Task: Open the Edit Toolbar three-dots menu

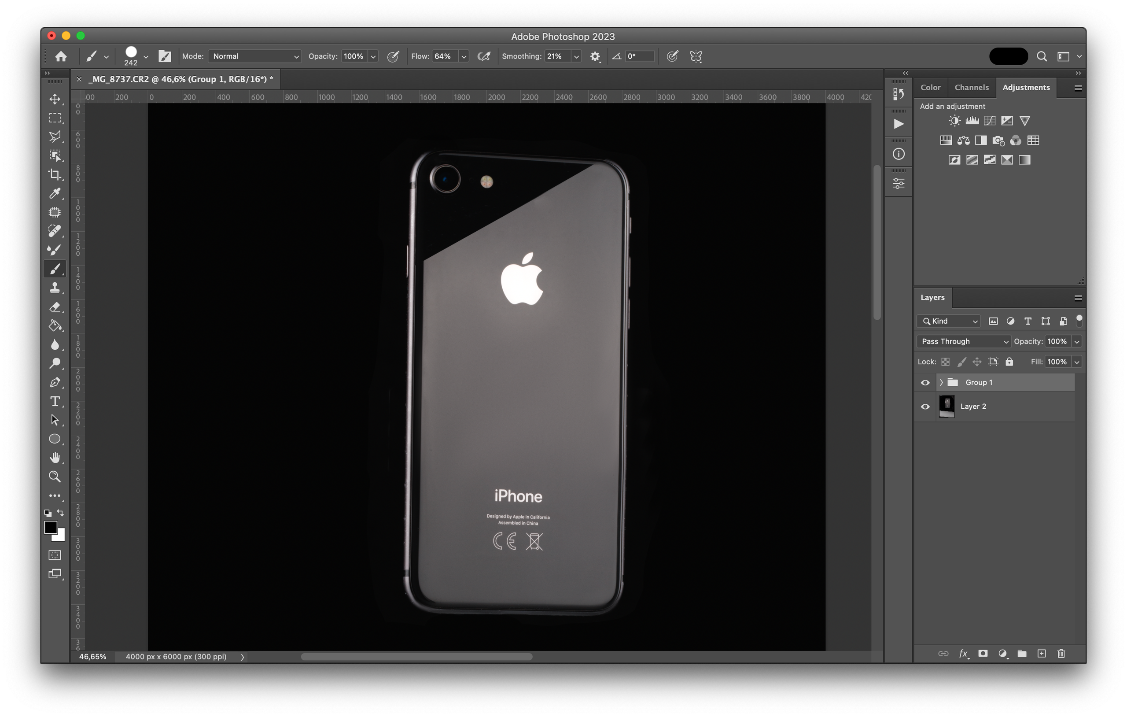Action: [55, 495]
